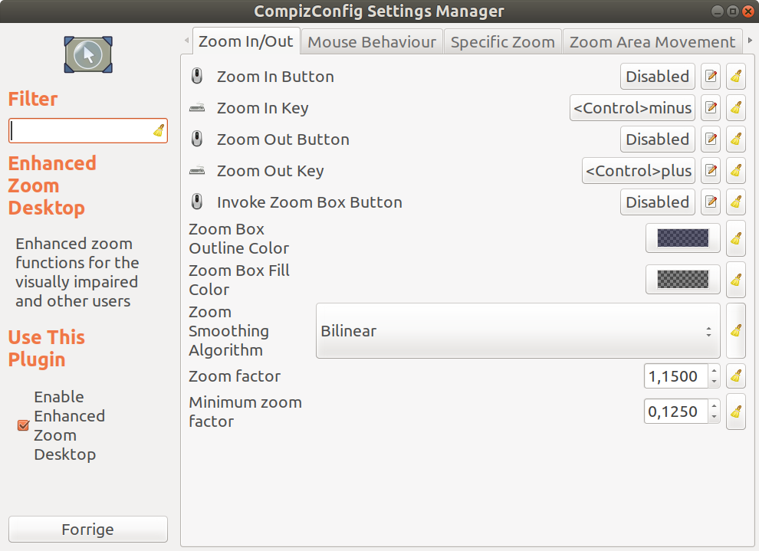759x551 pixels.
Task: Show more tabs with right arrow
Action: pos(750,41)
